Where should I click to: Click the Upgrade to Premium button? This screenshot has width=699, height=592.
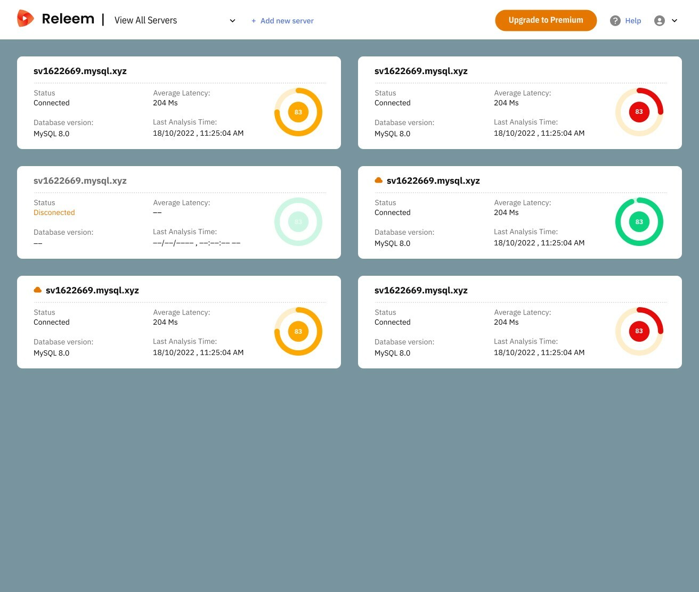coord(546,20)
